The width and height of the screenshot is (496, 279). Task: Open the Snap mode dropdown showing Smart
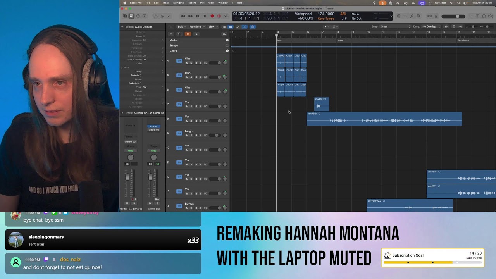[395, 27]
